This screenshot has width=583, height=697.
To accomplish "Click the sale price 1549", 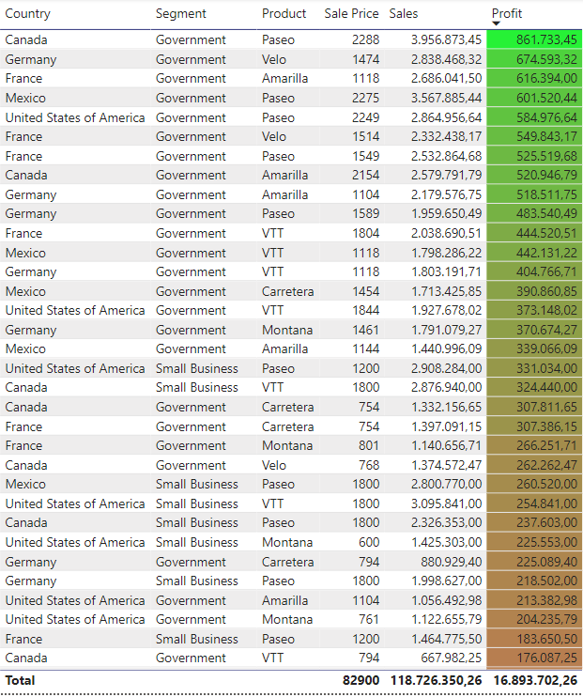I will [366, 156].
